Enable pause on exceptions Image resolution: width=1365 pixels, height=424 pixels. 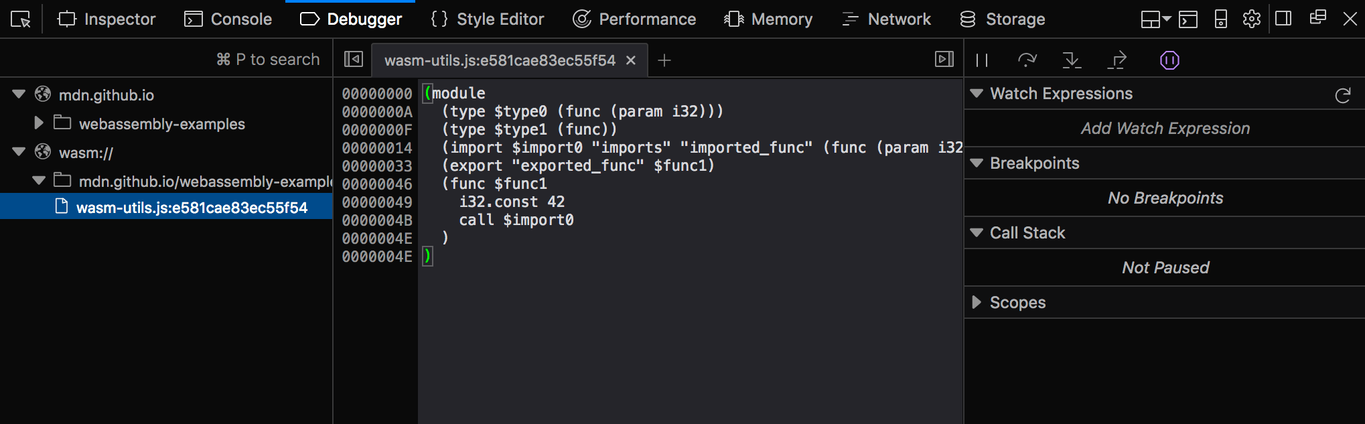pos(1169,60)
